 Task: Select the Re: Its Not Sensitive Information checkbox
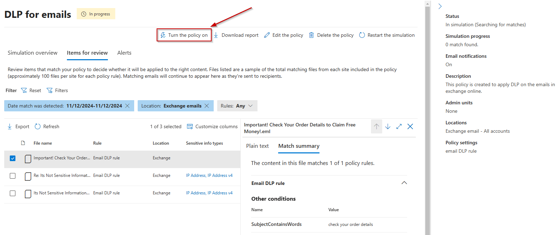click(x=13, y=176)
